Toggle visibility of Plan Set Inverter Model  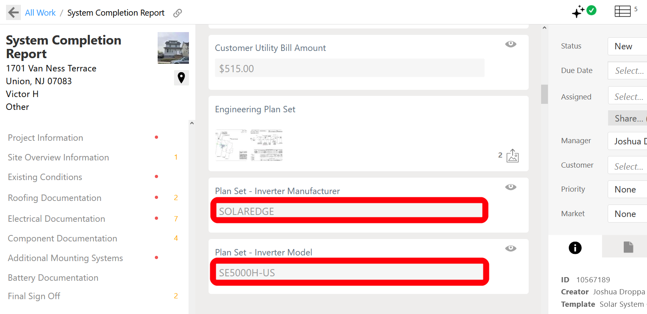click(x=511, y=248)
